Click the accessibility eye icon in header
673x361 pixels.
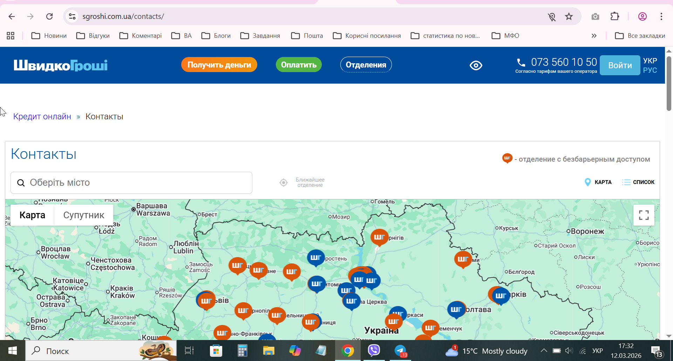(x=476, y=65)
